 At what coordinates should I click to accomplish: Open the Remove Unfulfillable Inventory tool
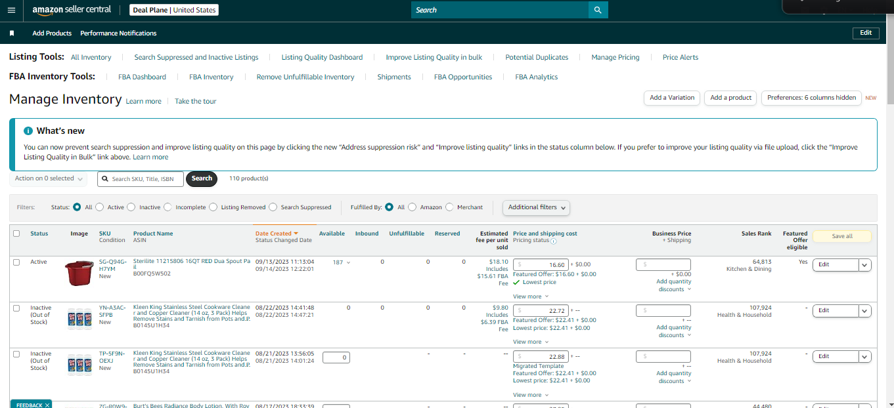[x=305, y=77]
